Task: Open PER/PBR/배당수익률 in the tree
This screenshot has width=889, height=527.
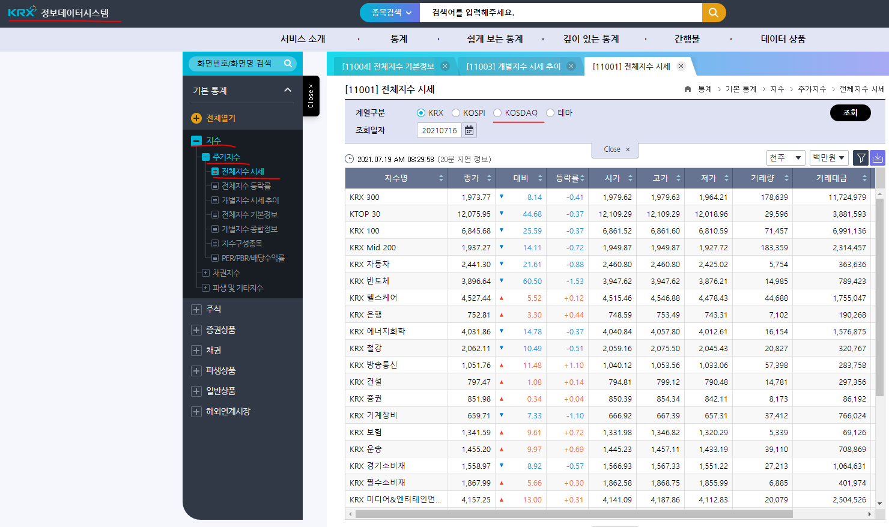Action: tap(253, 258)
